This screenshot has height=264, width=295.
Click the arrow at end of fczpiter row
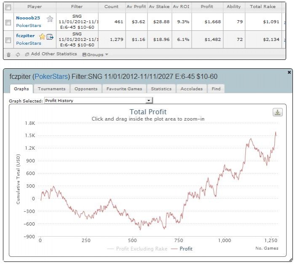coord(284,40)
